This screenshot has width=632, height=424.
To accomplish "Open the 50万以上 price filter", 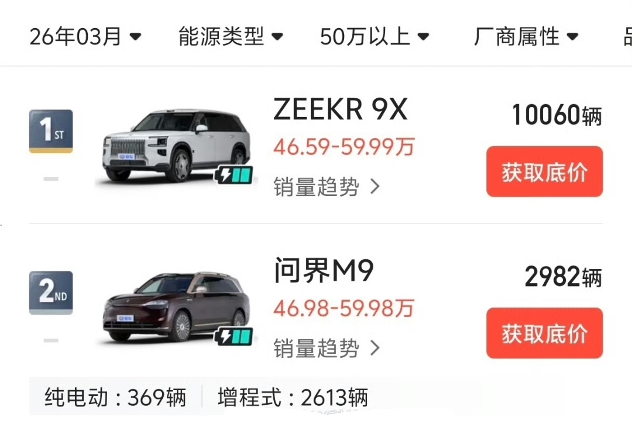I will pyautogui.click(x=375, y=37).
